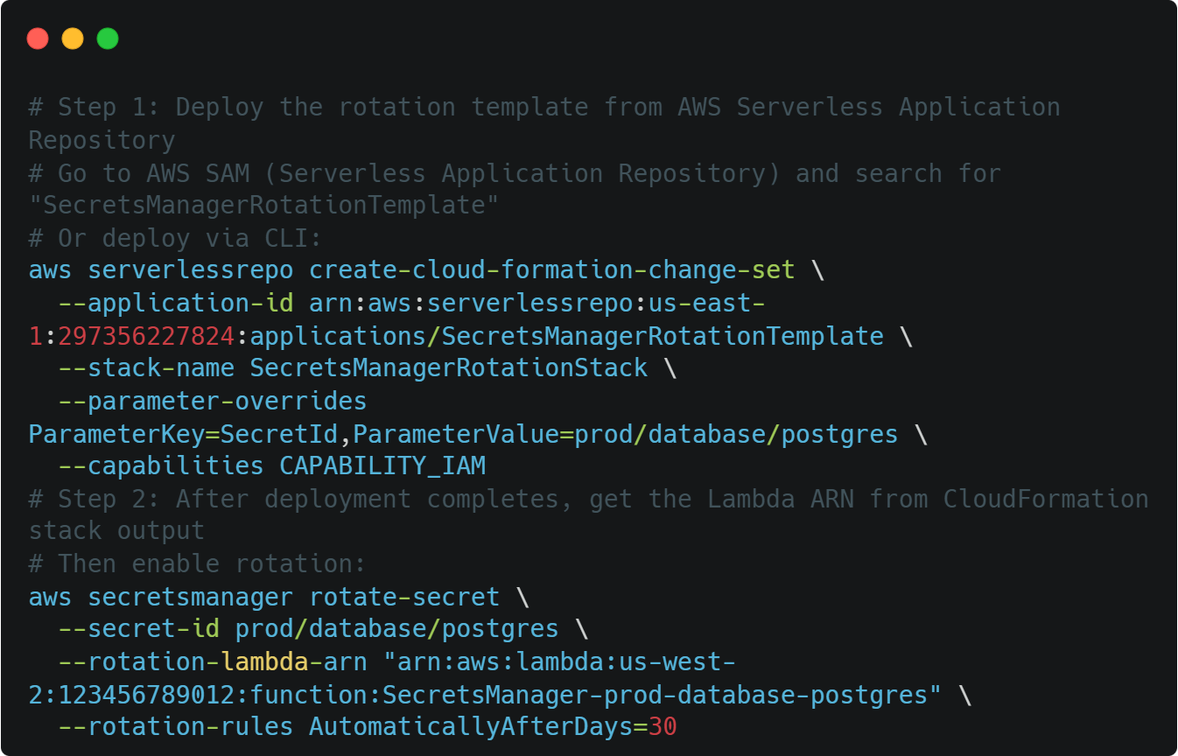Viewport: 1178px width, 756px height.
Task: Click the '# Then enable rotation:' comment
Action: tap(197, 564)
